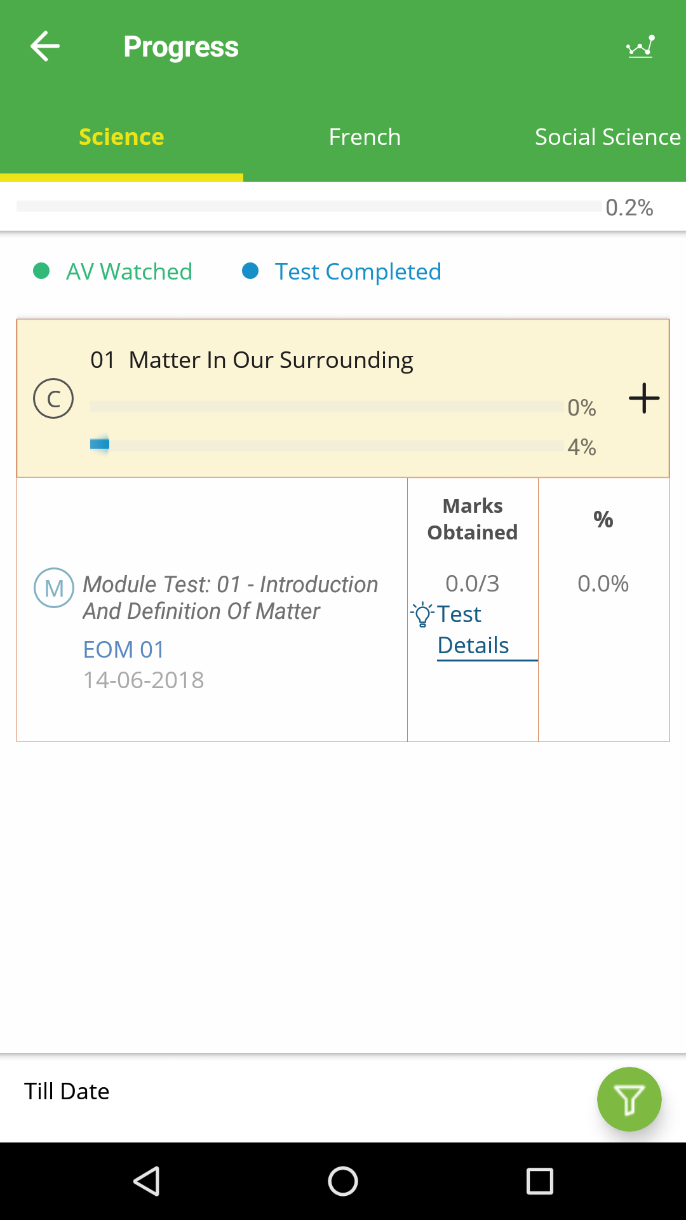
Task: Select the Science tab
Action: [121, 137]
